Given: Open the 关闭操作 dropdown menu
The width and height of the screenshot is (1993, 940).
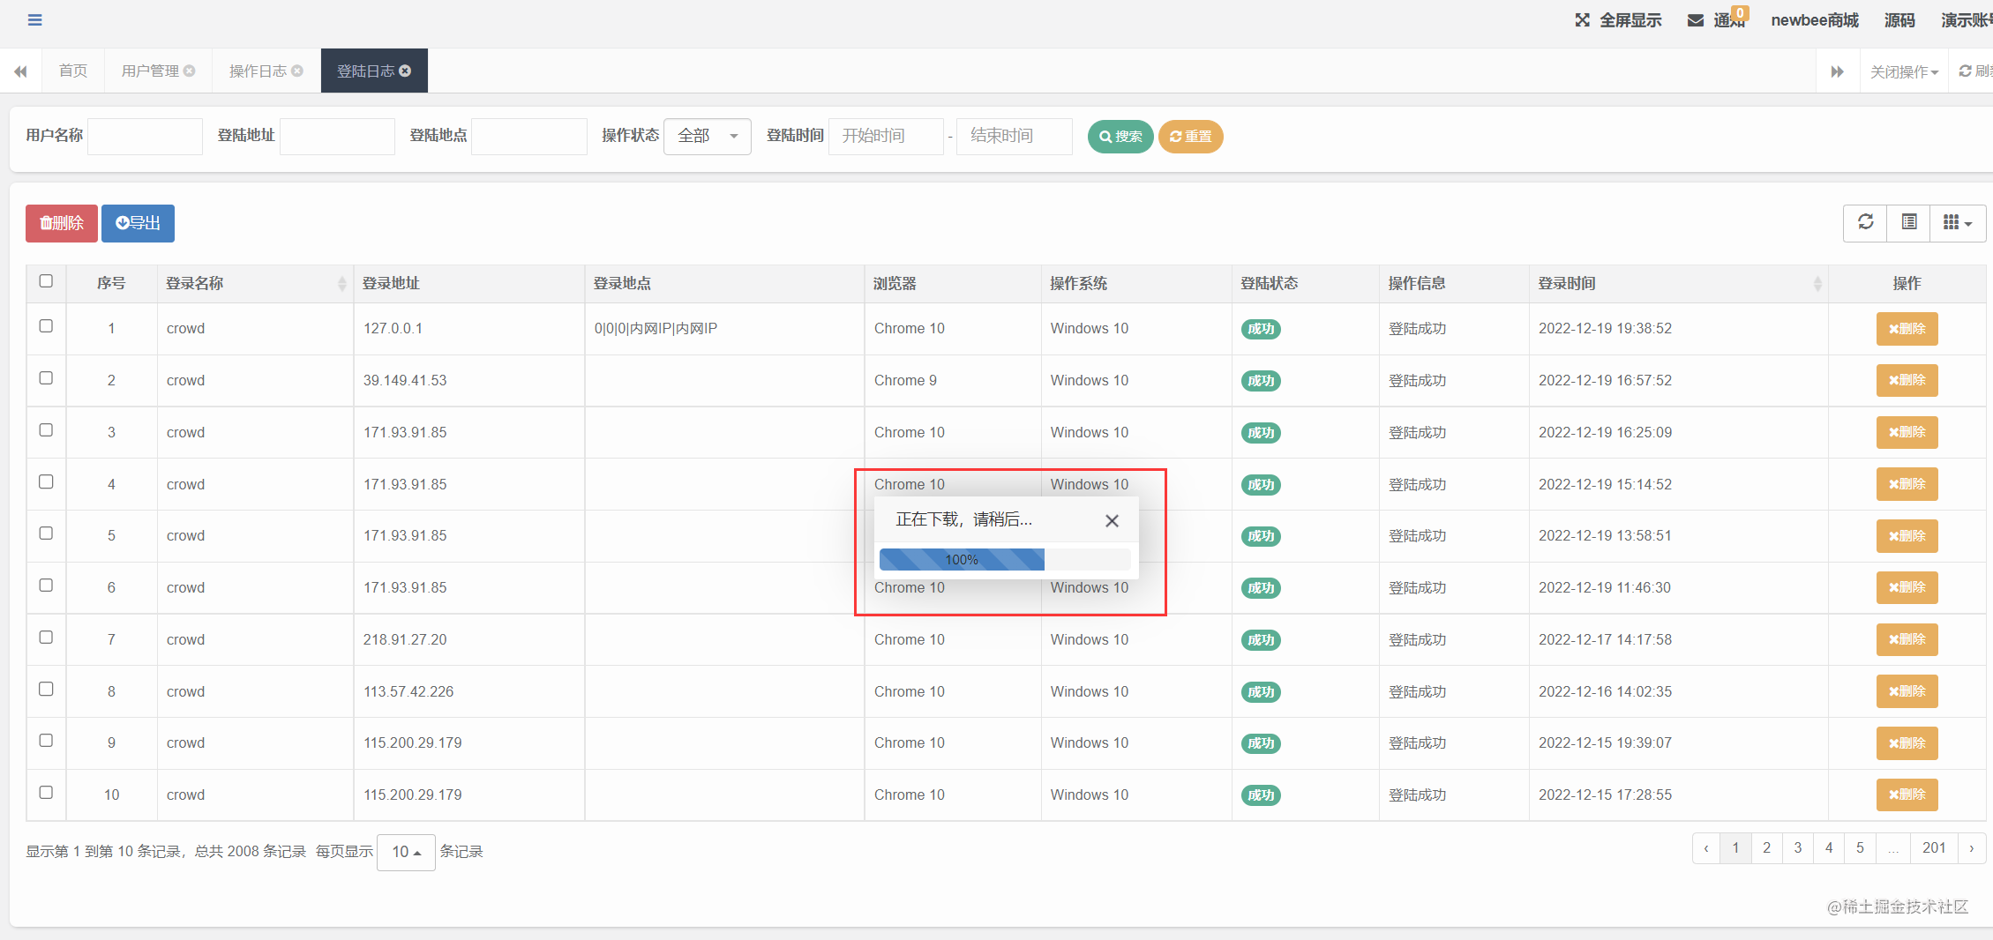Looking at the screenshot, I should click(1904, 71).
